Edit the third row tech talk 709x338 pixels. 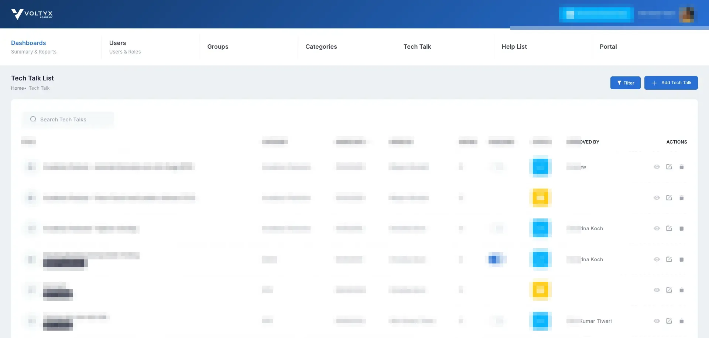[x=669, y=228]
